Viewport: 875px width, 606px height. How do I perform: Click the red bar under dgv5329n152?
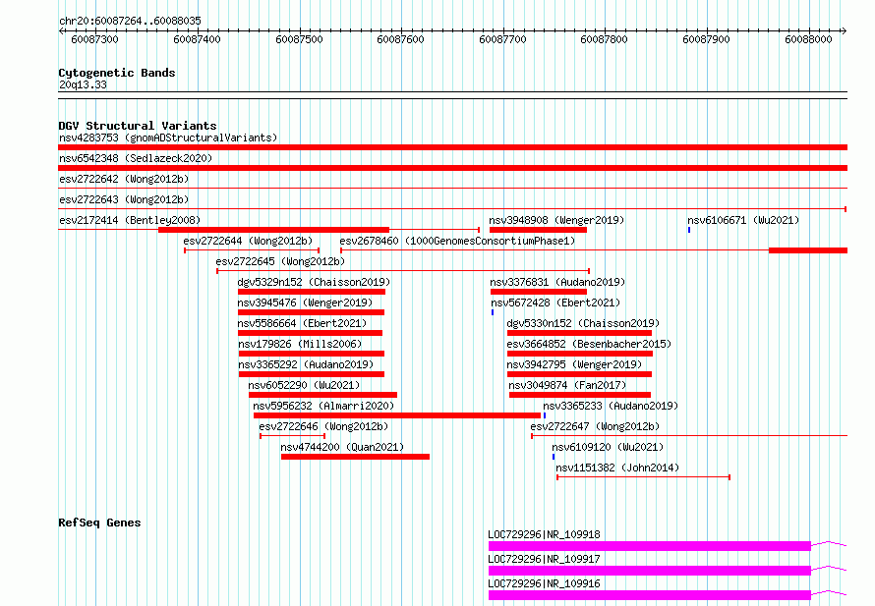click(x=312, y=292)
